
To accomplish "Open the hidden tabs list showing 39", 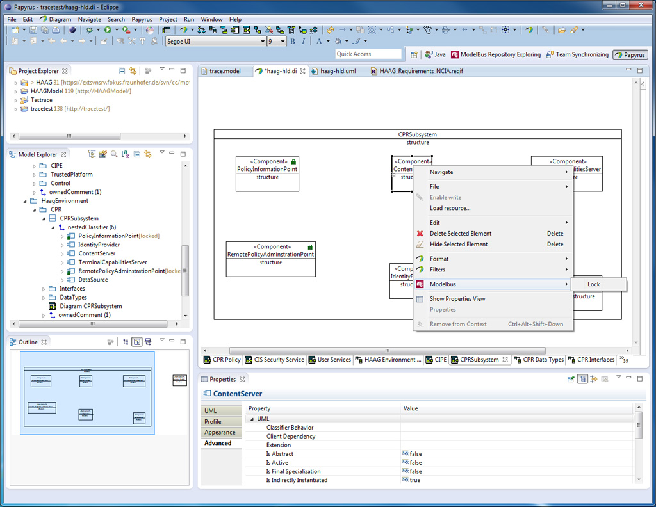I will pyautogui.click(x=624, y=360).
